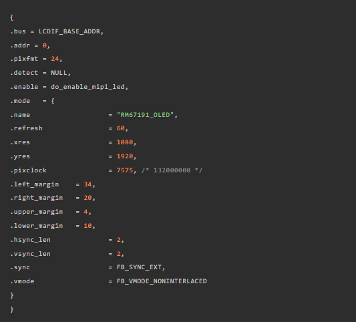Click the 132000000 comment text
356x322 pixels.
pyautogui.click(x=172, y=170)
